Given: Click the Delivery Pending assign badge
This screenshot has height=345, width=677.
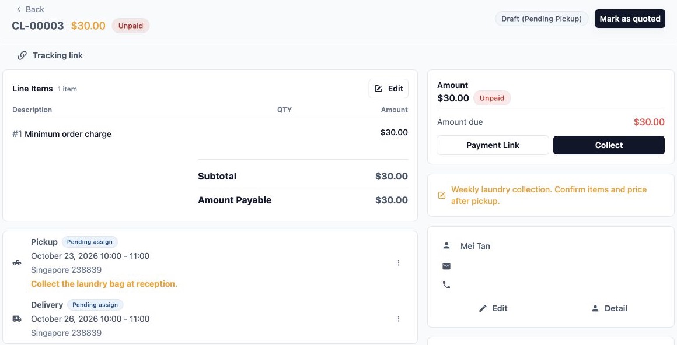Looking at the screenshot, I should (x=95, y=305).
